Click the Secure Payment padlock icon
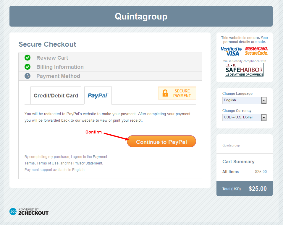283x225 pixels. coord(165,93)
